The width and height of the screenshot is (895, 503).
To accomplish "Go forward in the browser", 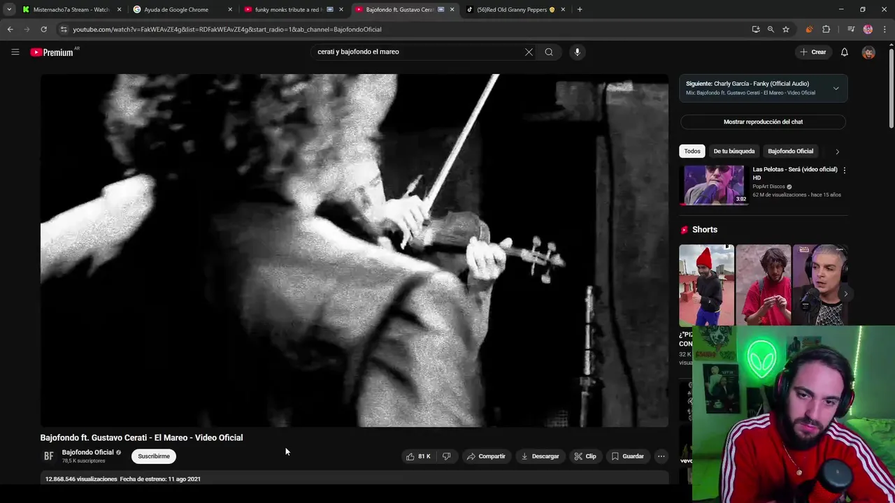I will [x=27, y=29].
